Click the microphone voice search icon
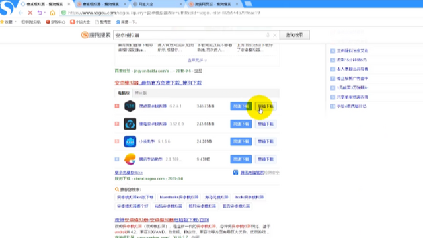Screen dimensions: 423x238 tap(268, 35)
